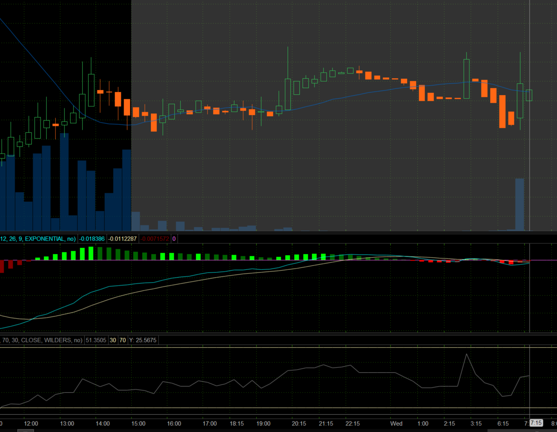
Task: Click the magenta zero line value in MACD header
Action: [x=174, y=239]
